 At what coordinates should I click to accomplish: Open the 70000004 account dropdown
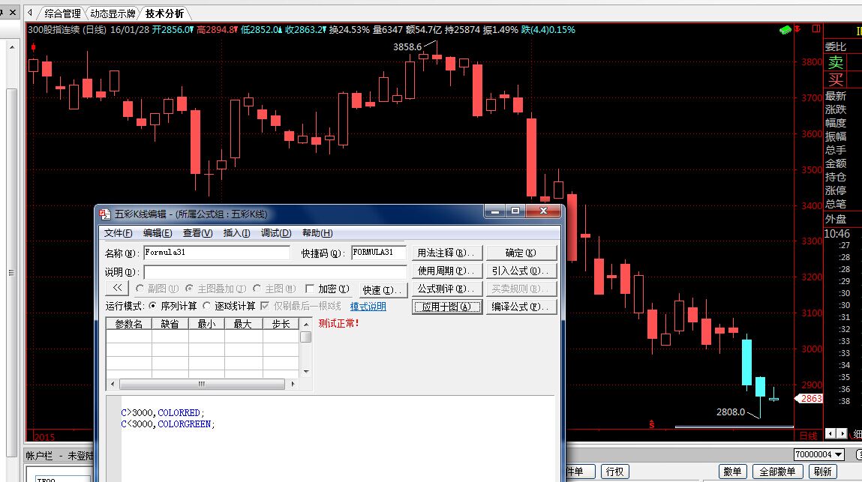pos(838,454)
